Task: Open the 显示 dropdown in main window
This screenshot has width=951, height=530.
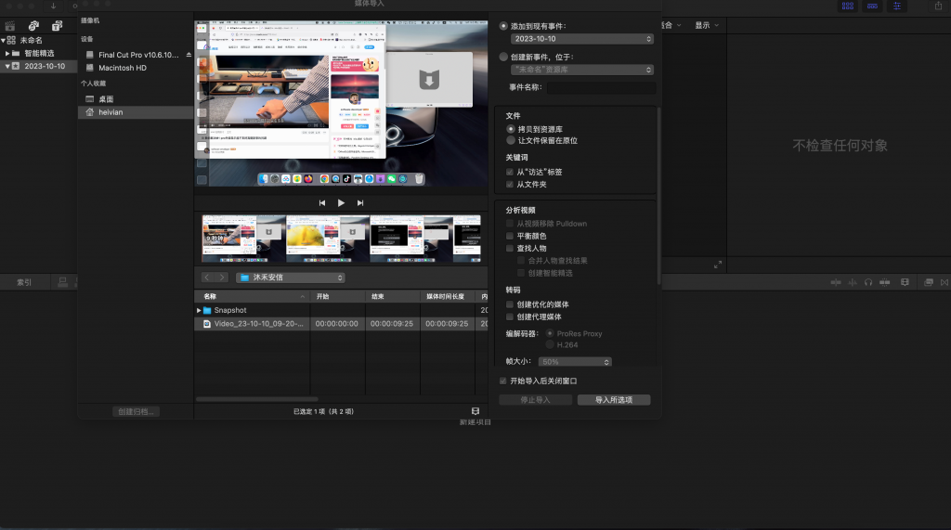Action: [x=707, y=25]
